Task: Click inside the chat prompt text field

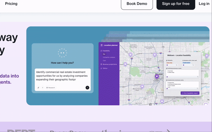Action: [x=62, y=76]
